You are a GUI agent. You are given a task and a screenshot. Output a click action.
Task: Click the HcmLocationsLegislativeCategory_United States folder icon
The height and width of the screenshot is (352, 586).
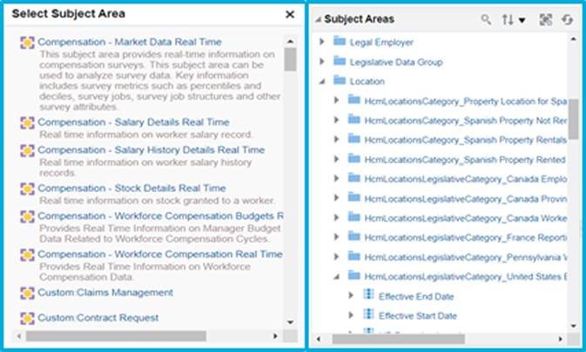(354, 276)
